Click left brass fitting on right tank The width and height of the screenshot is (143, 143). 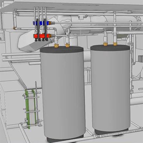[105, 44]
